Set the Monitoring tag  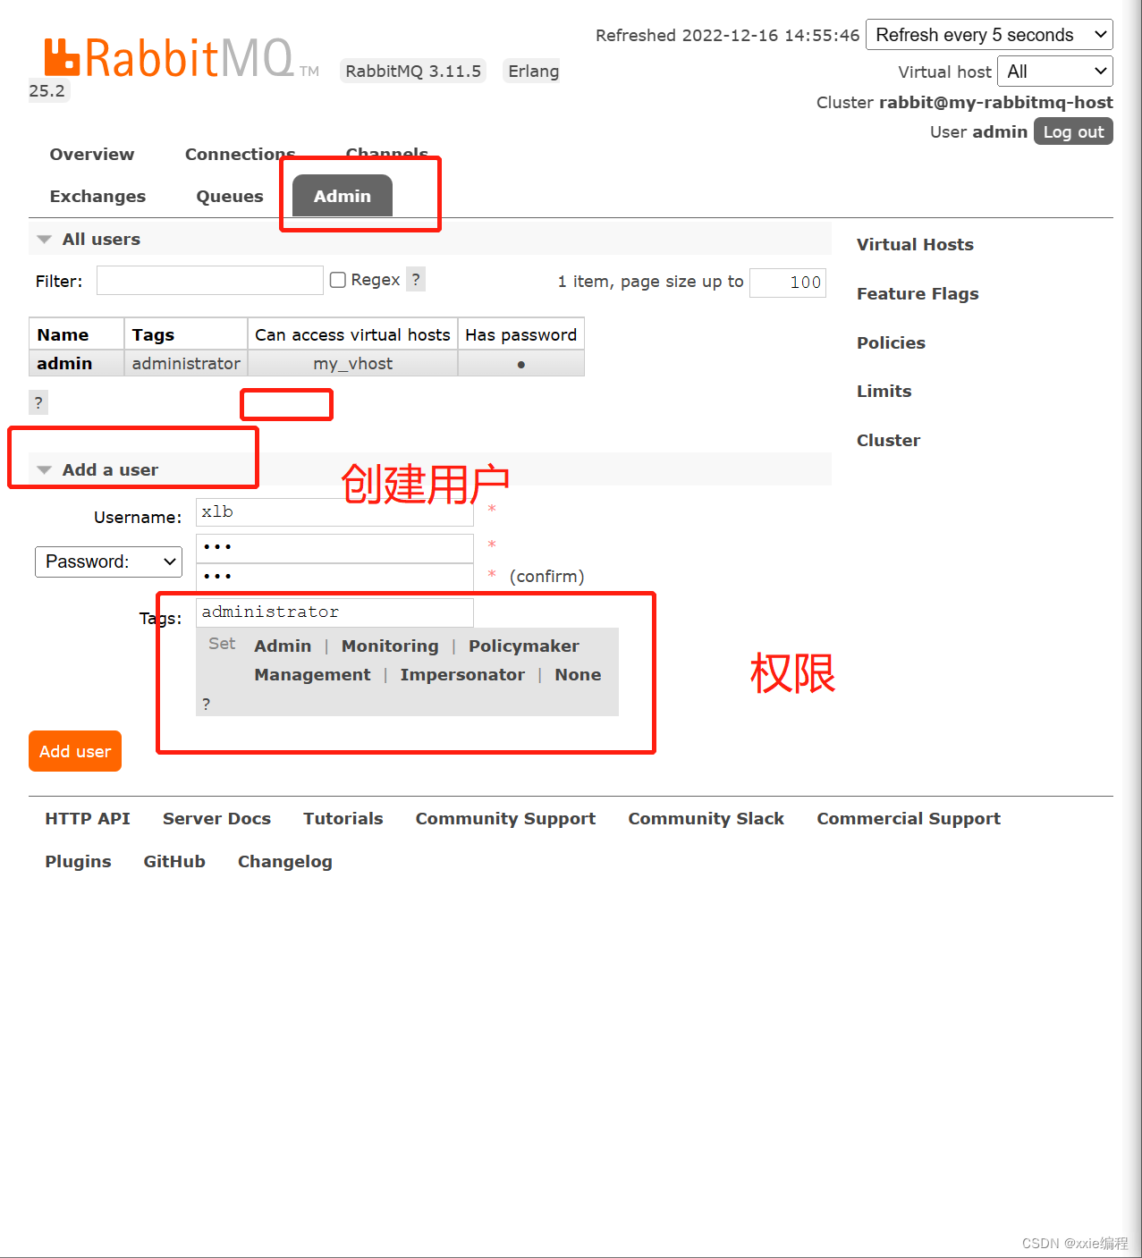[x=390, y=646]
